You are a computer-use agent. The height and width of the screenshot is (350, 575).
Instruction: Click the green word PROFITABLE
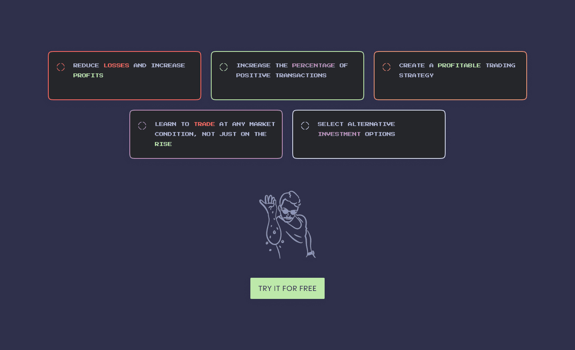pyautogui.click(x=459, y=65)
